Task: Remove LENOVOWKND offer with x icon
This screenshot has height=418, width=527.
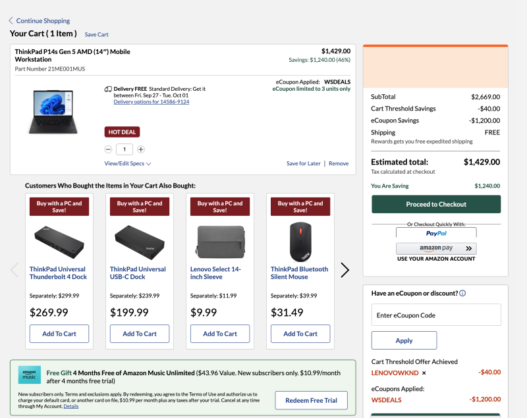Action: [x=424, y=373]
